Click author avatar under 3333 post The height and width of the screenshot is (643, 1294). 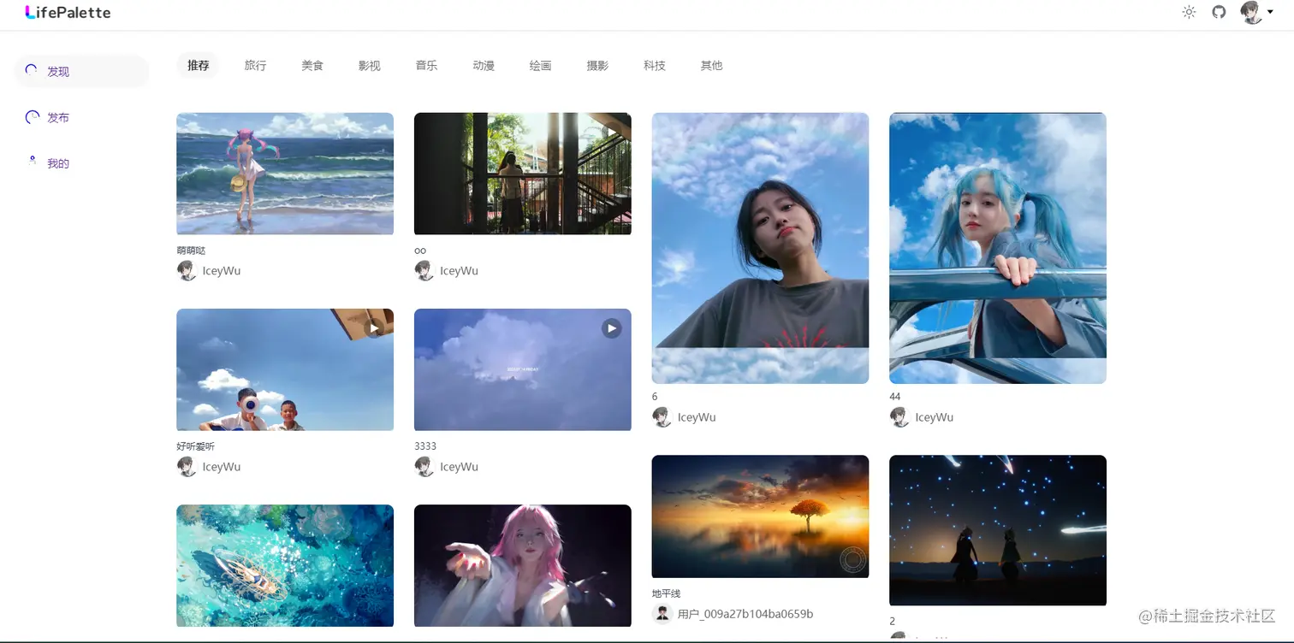424,467
